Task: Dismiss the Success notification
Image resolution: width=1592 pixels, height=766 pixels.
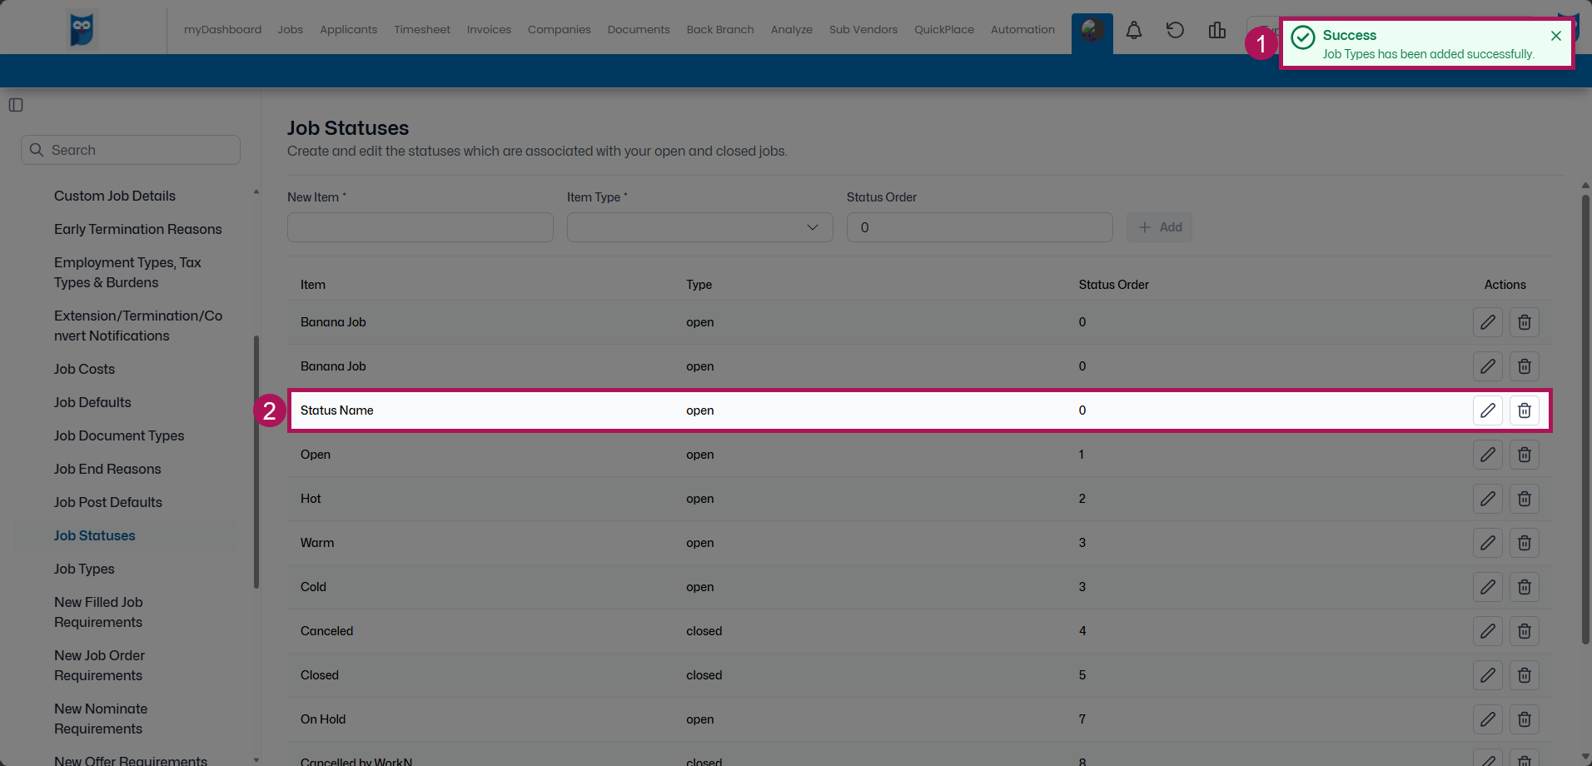Action: (x=1555, y=36)
